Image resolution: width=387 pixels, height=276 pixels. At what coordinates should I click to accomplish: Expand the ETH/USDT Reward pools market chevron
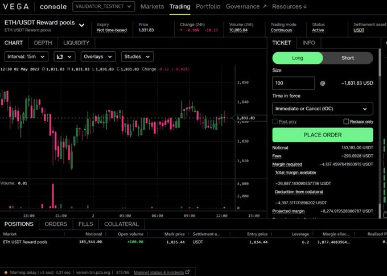tap(82, 25)
